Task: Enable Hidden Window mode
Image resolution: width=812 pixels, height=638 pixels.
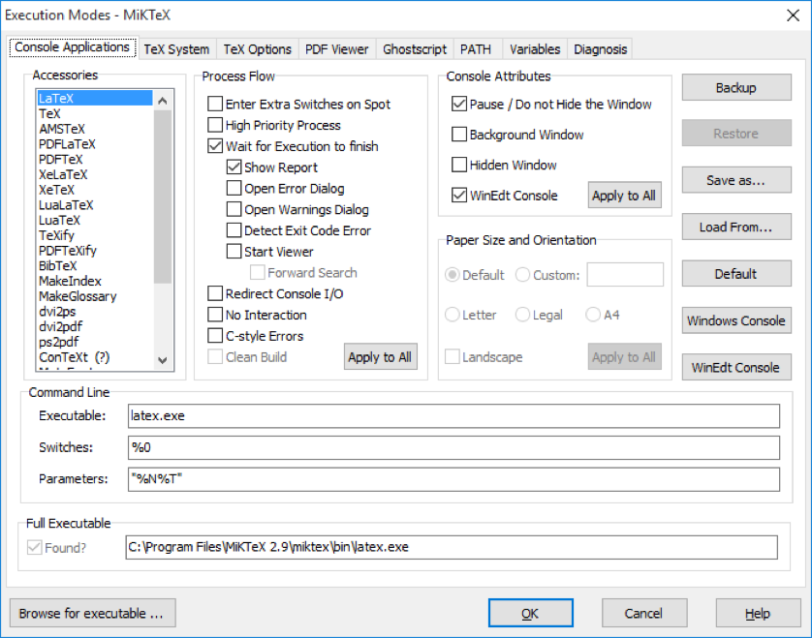Action: pyautogui.click(x=459, y=165)
